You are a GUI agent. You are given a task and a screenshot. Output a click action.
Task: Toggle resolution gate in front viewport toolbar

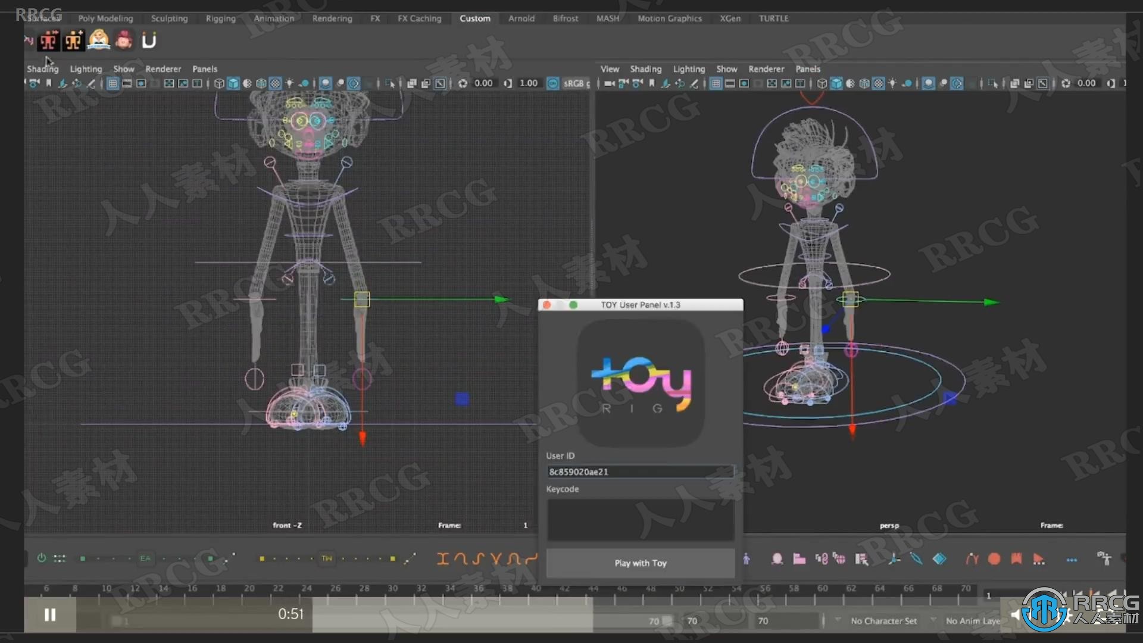click(x=141, y=83)
